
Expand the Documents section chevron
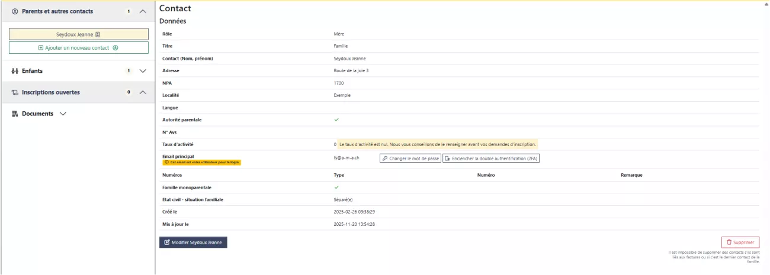click(63, 114)
